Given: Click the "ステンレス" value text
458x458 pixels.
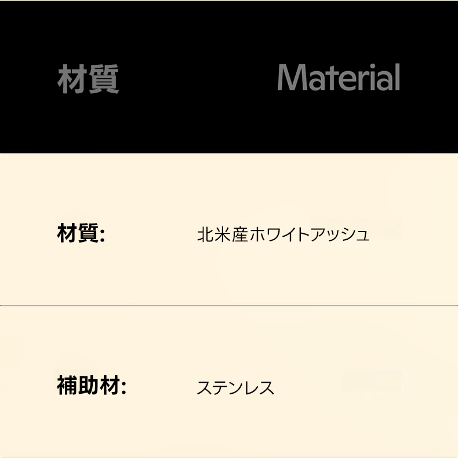Looking at the screenshot, I should coord(235,387).
